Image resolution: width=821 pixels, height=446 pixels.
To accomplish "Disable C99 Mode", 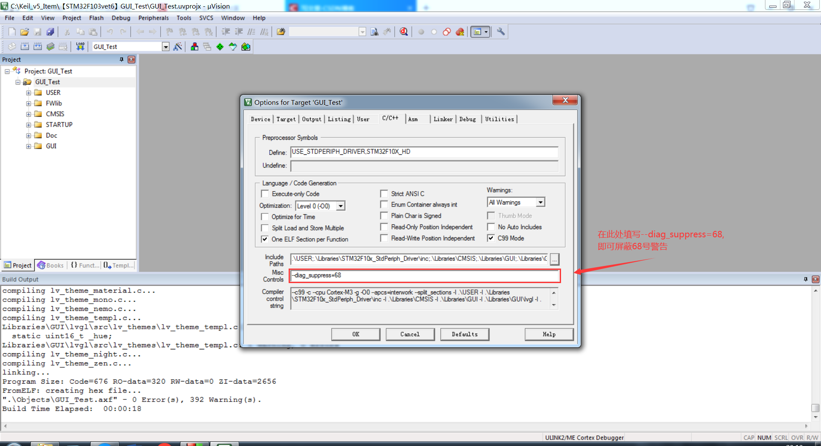I will (x=491, y=238).
